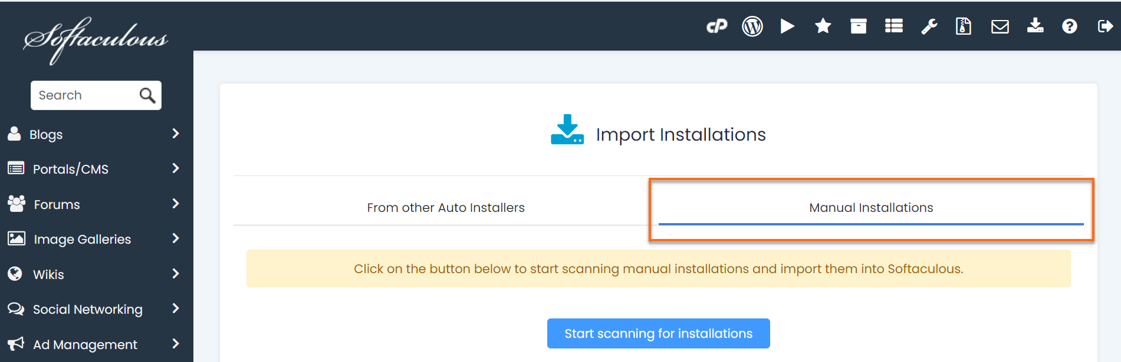Click the import download icon in toolbar
This screenshot has height=362, width=1121.
[x=1035, y=26]
